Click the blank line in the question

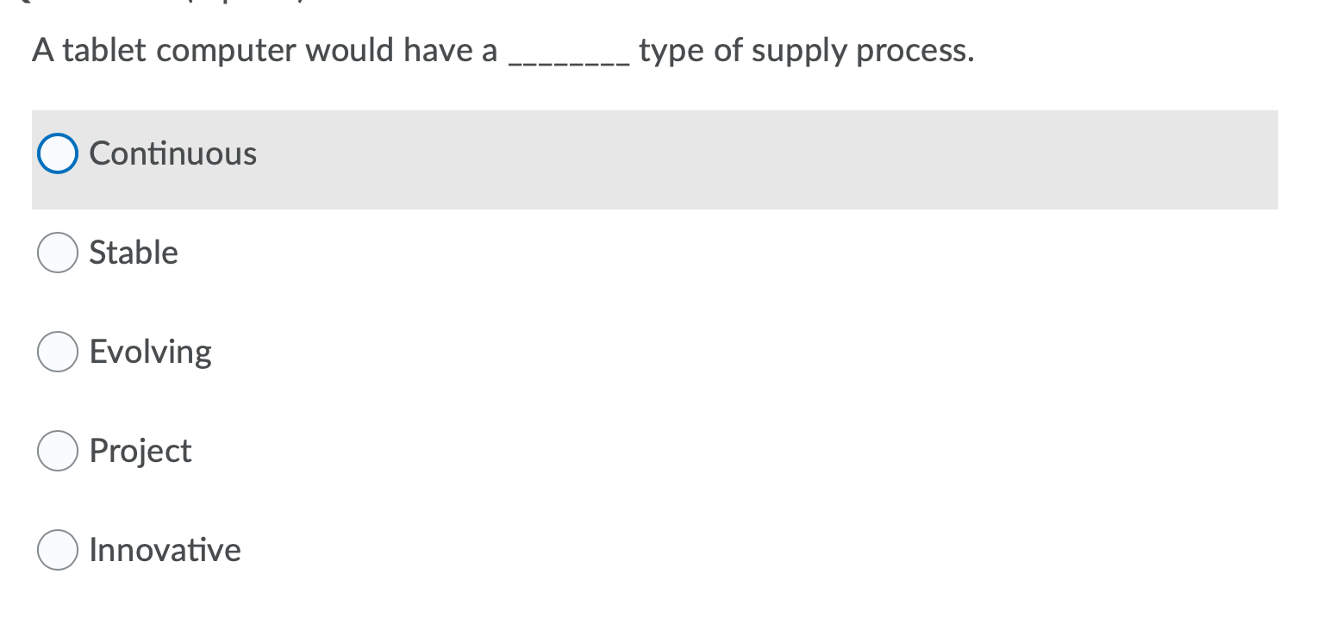click(569, 52)
